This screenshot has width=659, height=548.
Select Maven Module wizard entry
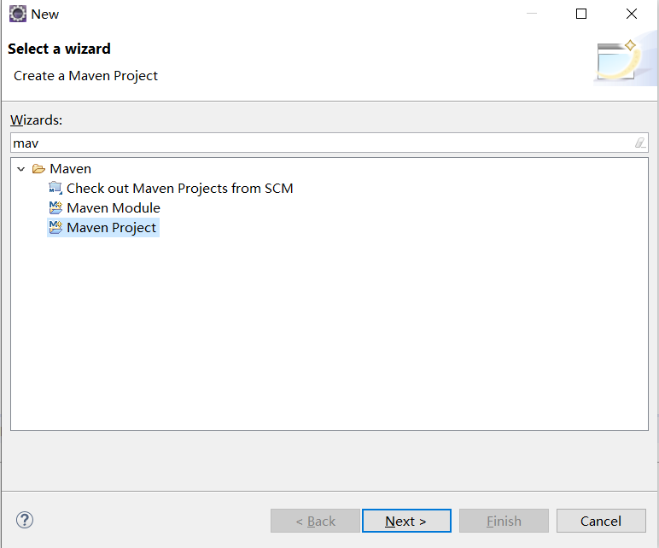(114, 207)
